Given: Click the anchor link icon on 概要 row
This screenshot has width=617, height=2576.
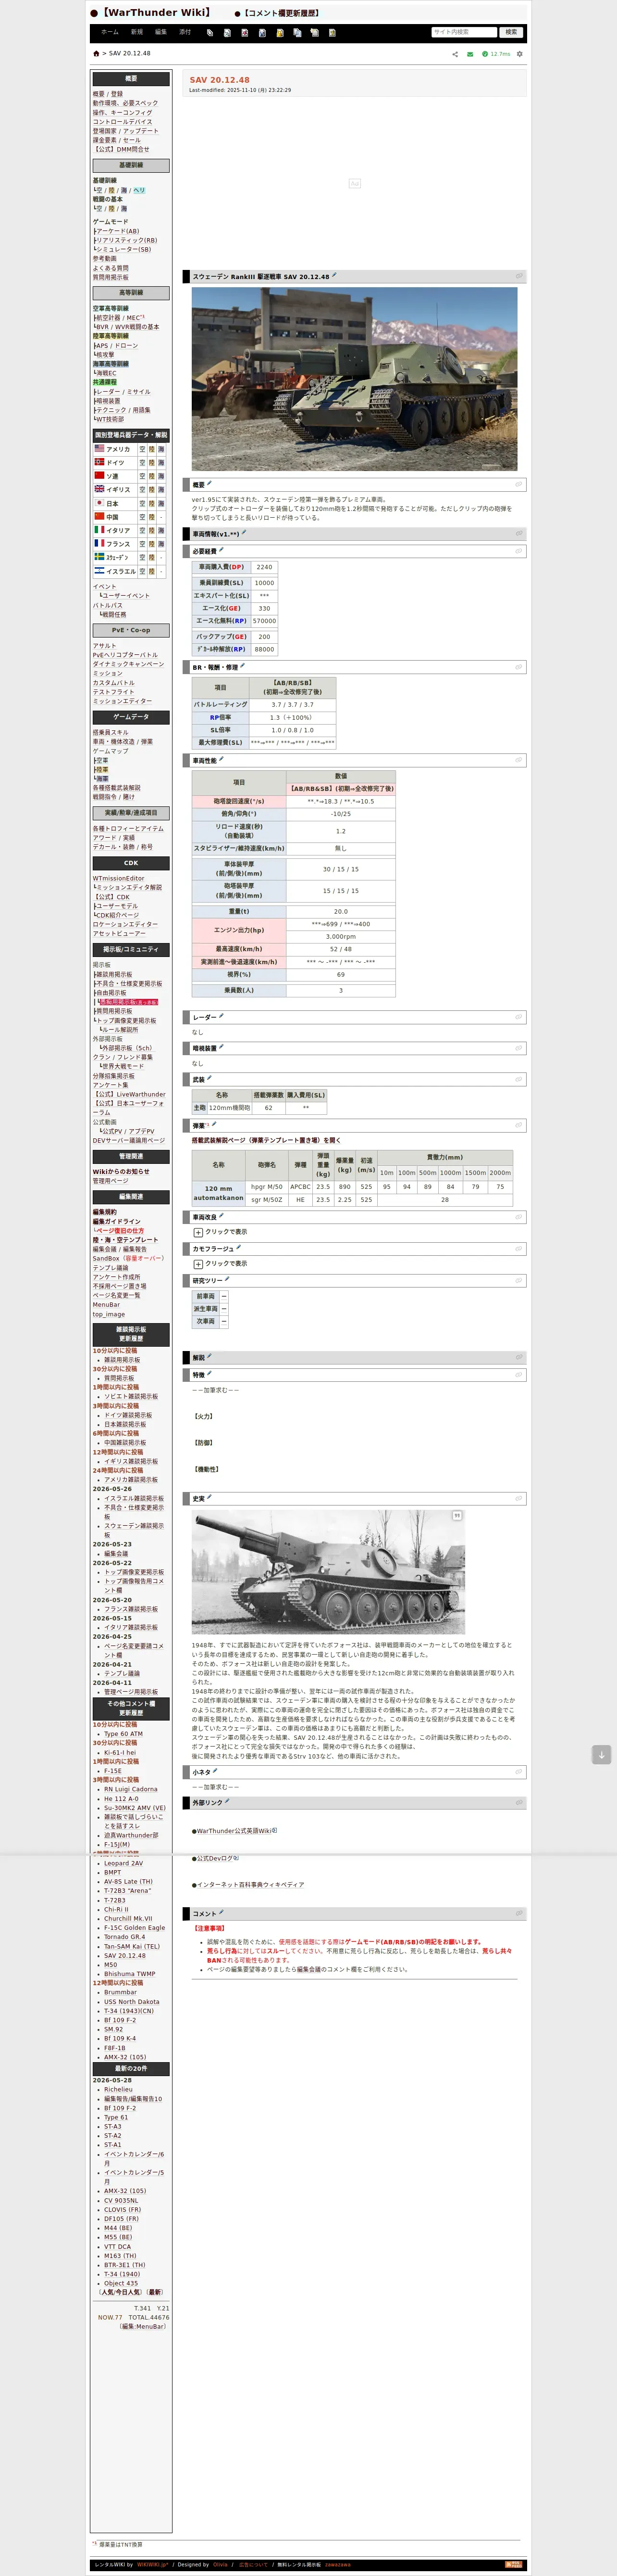Looking at the screenshot, I should tap(519, 485).
